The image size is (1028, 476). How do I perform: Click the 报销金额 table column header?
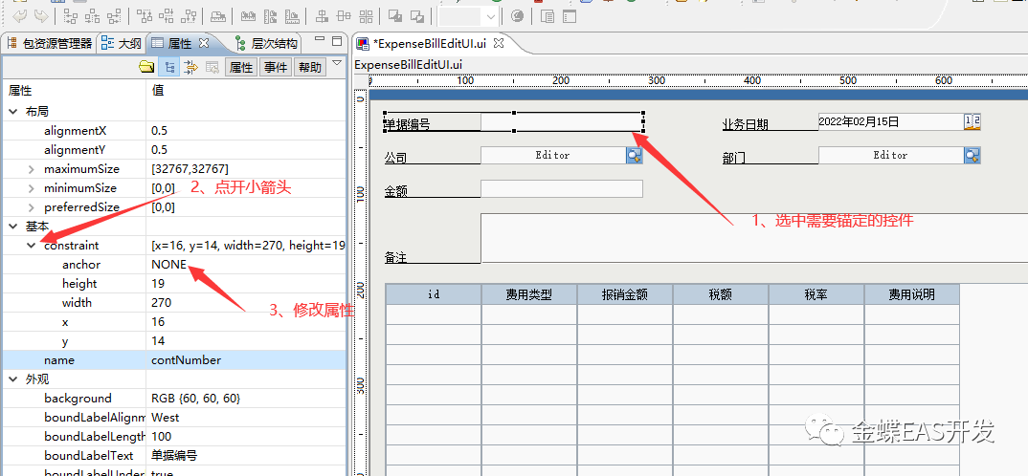tap(625, 294)
